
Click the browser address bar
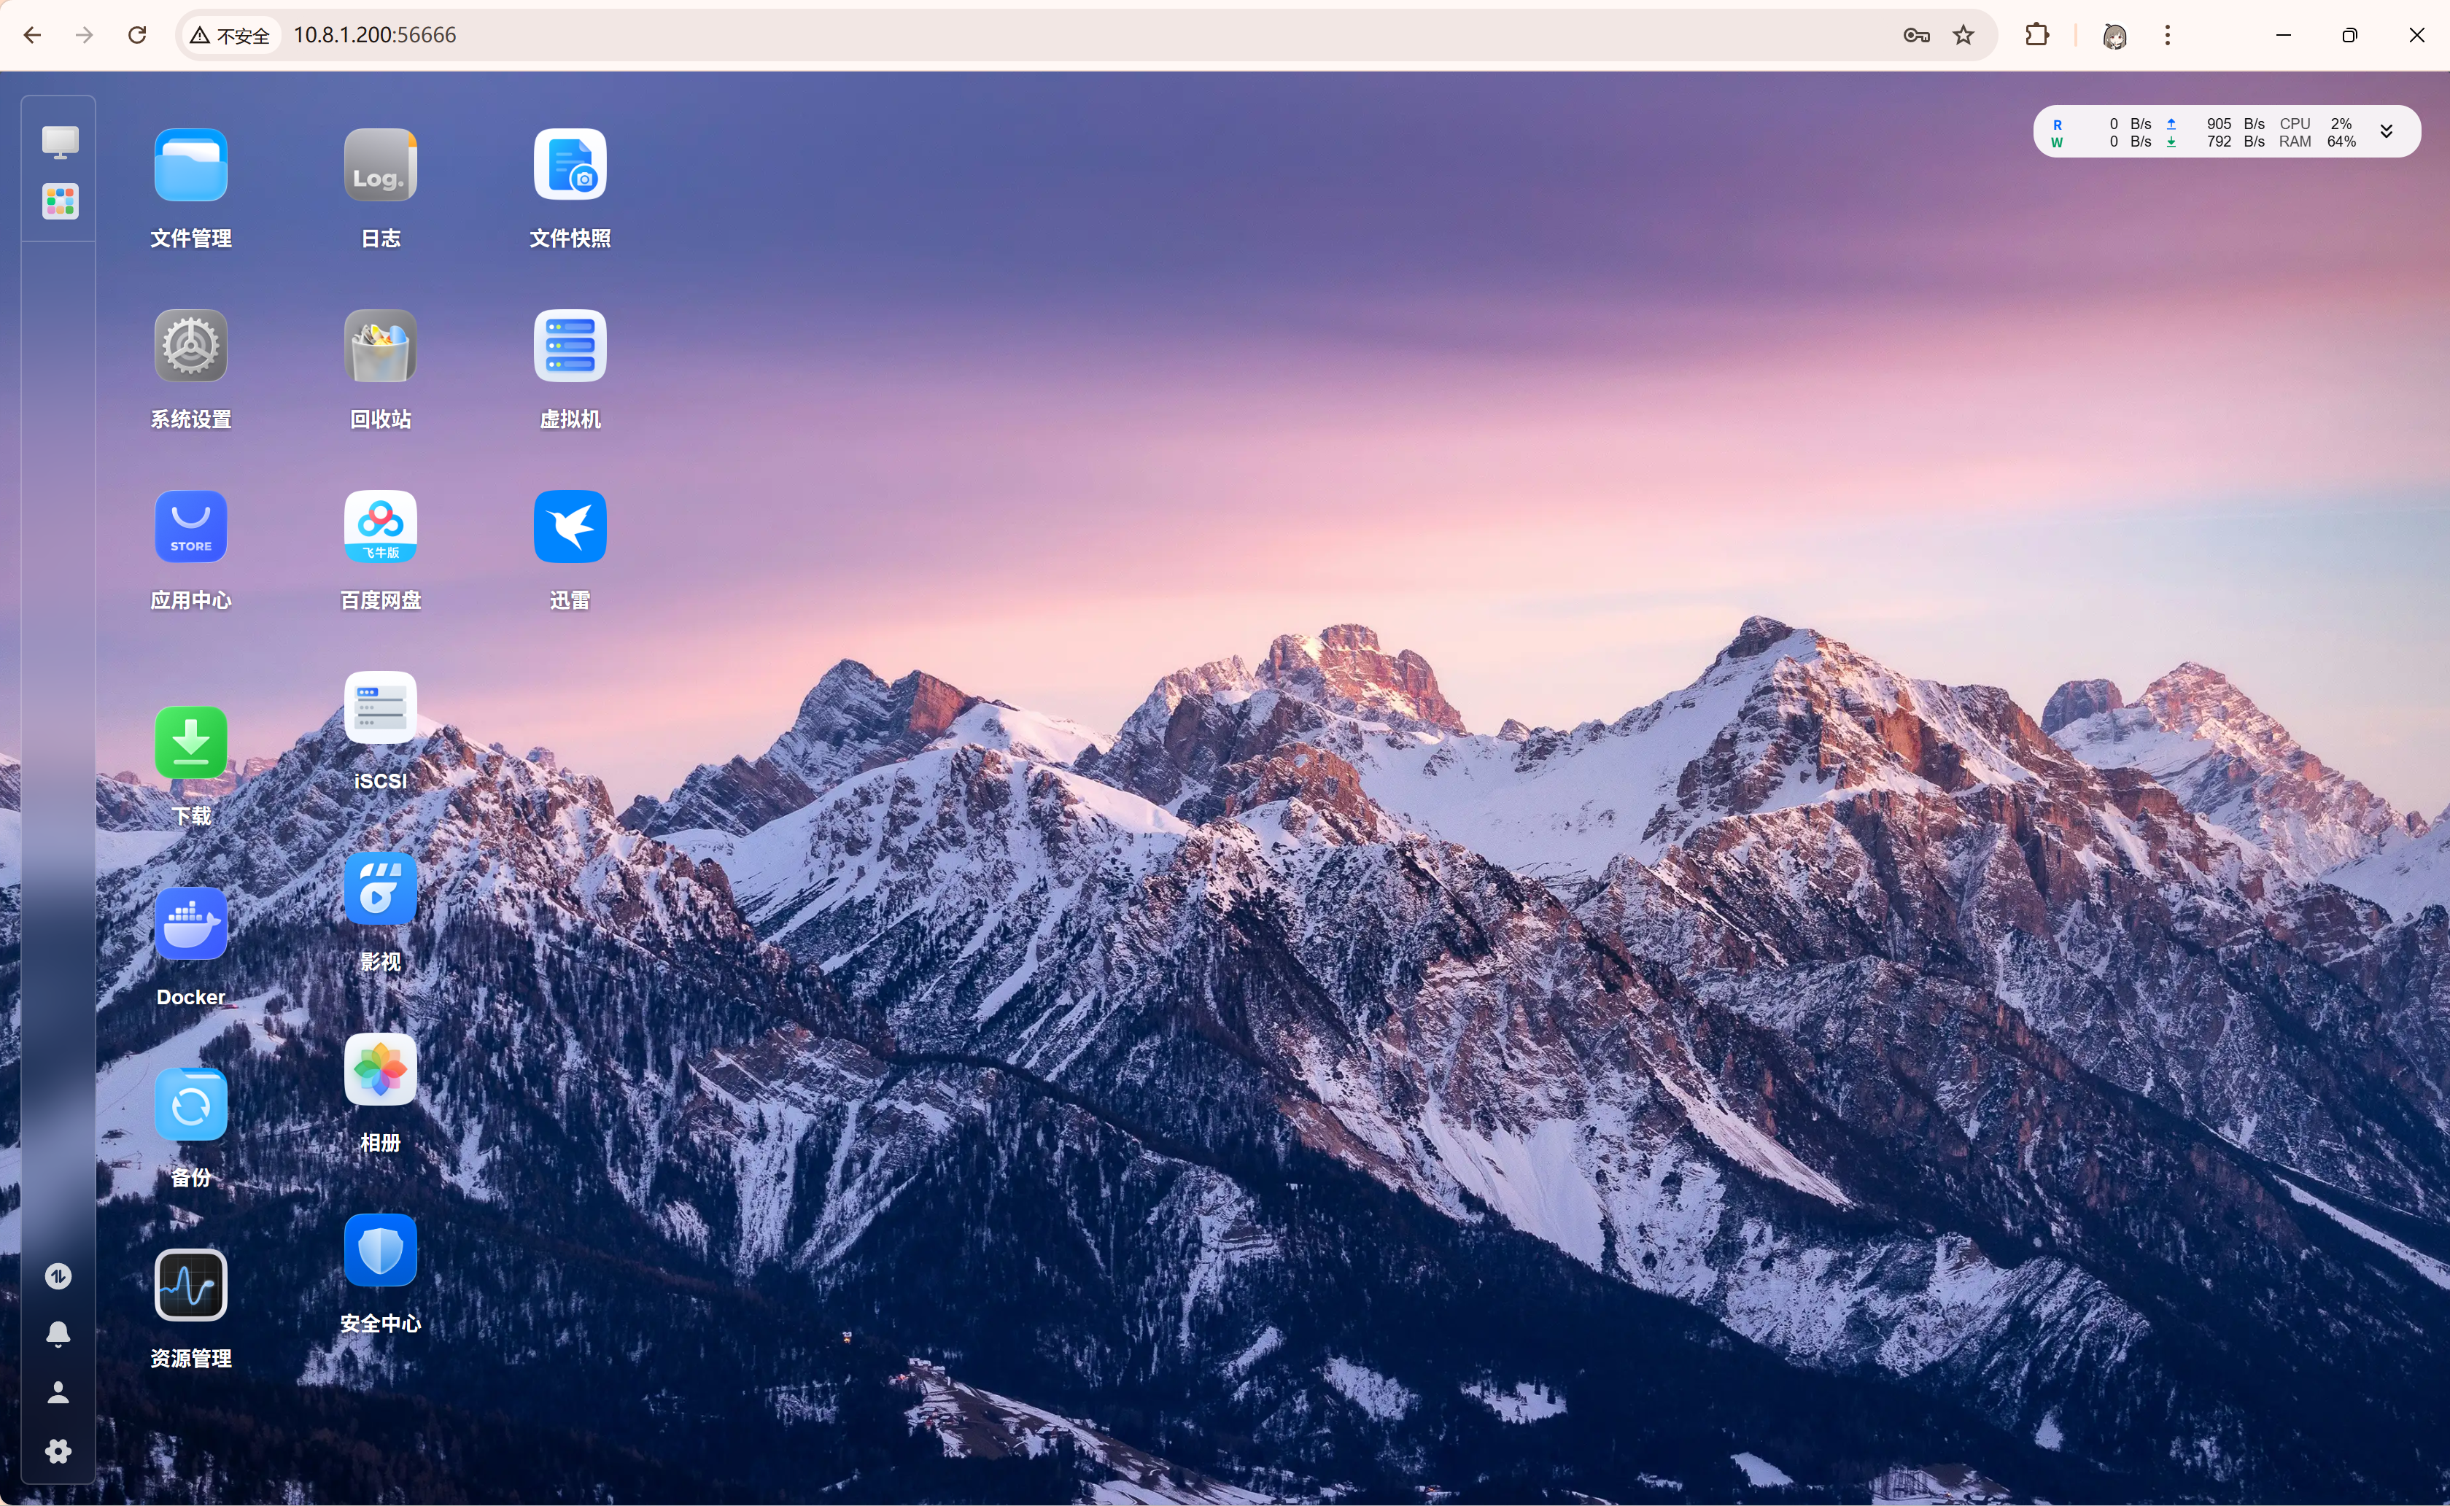(x=996, y=35)
